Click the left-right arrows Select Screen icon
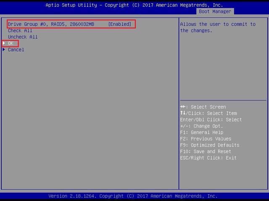Image resolution: width=269 pixels, height=201 pixels. pos(183,107)
